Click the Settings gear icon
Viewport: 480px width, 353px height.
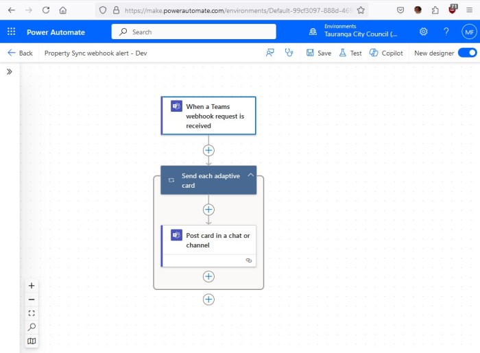(424, 32)
